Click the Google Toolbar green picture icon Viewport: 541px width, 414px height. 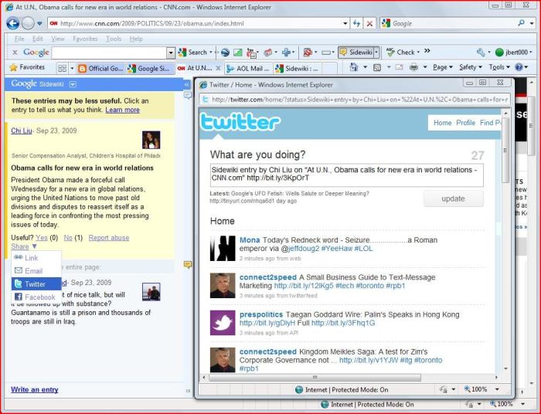pyautogui.click(x=238, y=53)
